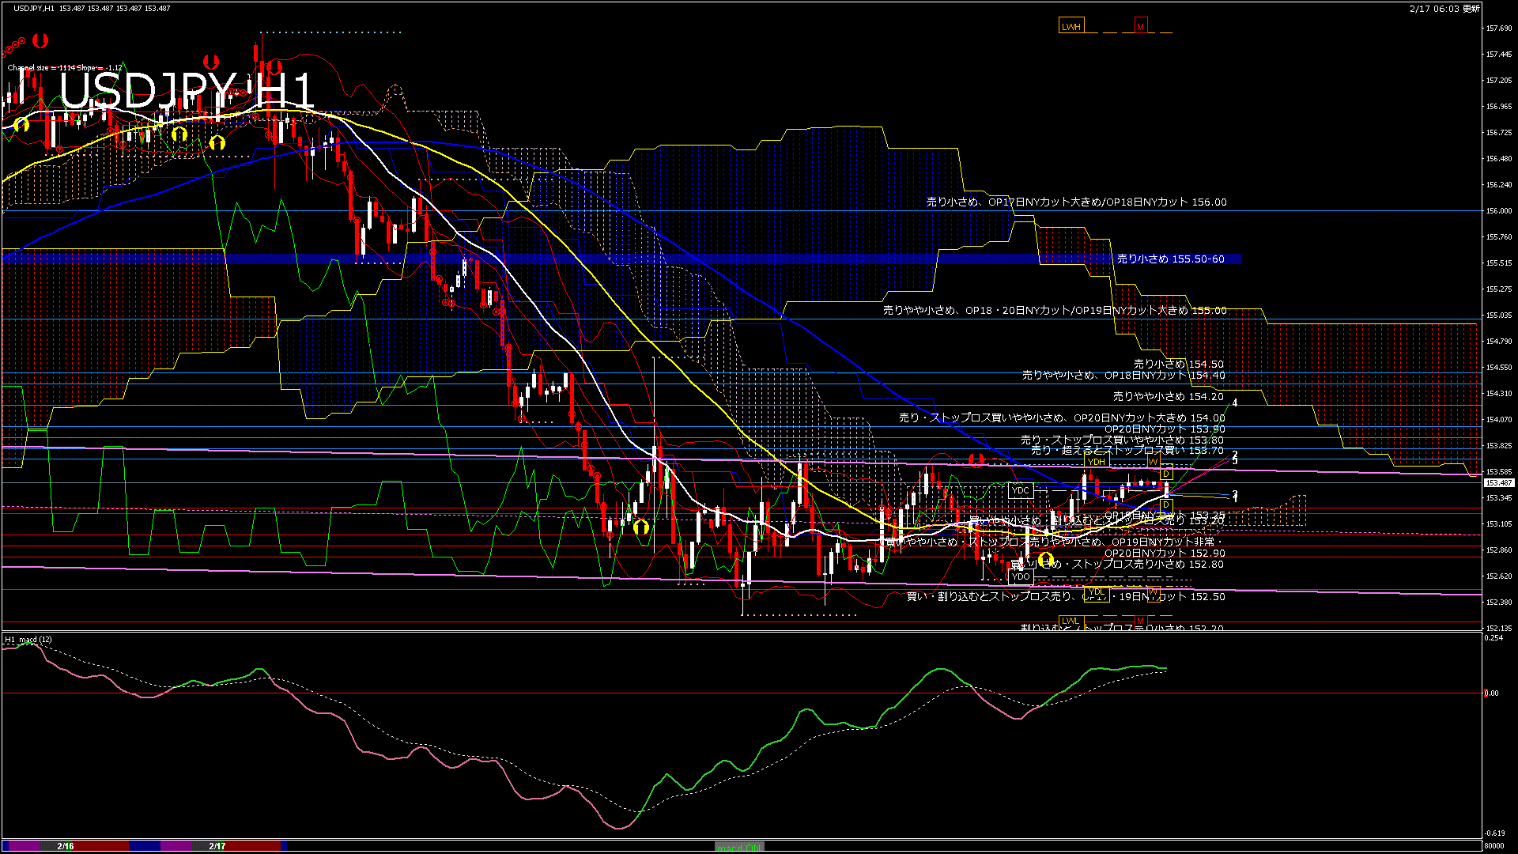1518x854 pixels.
Task: Click the order label ending in 156.00
Action: 1076,202
